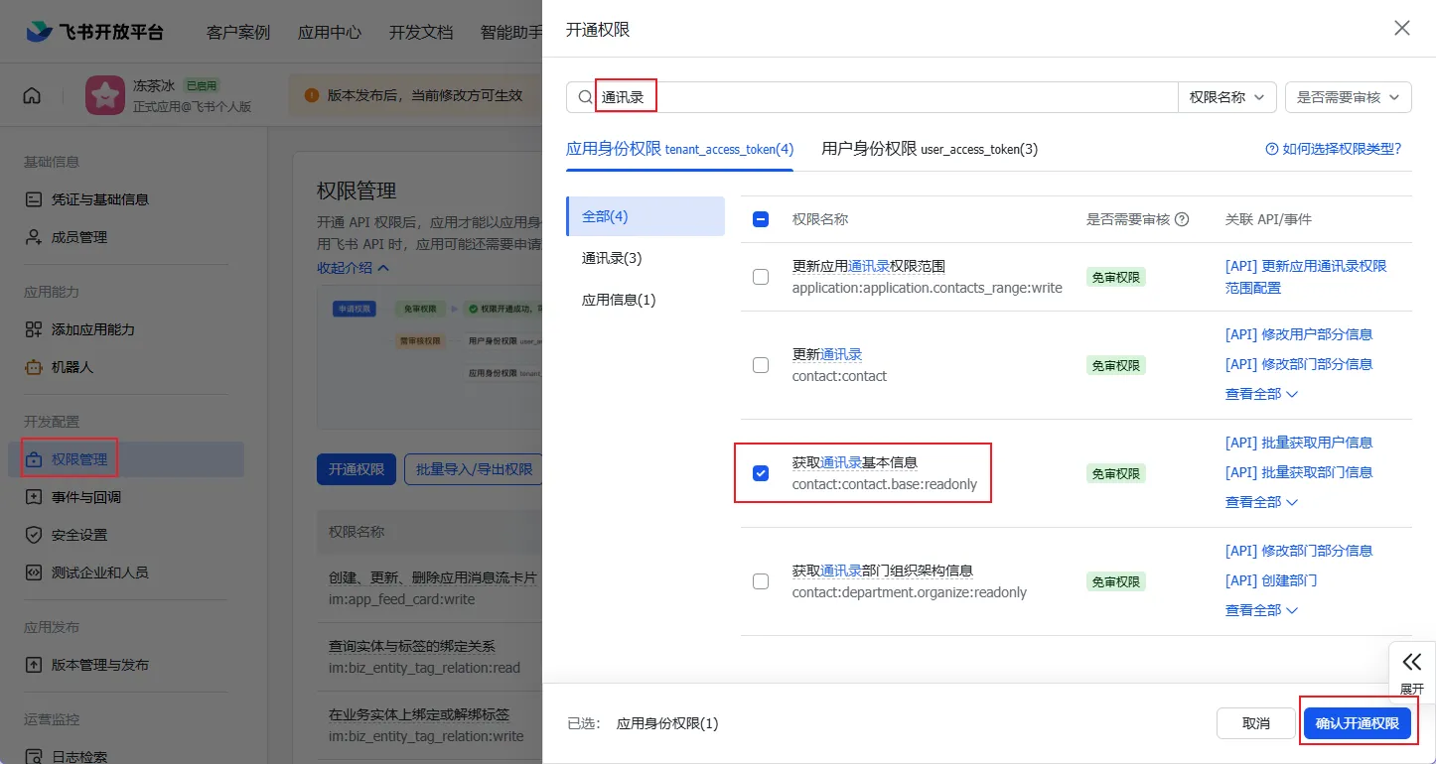Click the home icon in breadcrumb
1436x764 pixels.
pos(32,96)
